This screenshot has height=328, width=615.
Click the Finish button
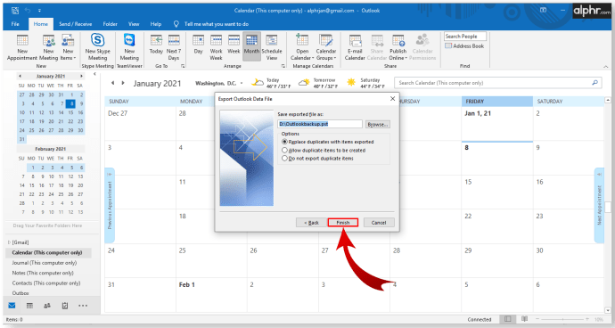click(x=343, y=223)
